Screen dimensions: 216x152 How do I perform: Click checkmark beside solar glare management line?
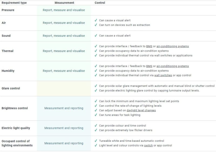tap(96, 86)
